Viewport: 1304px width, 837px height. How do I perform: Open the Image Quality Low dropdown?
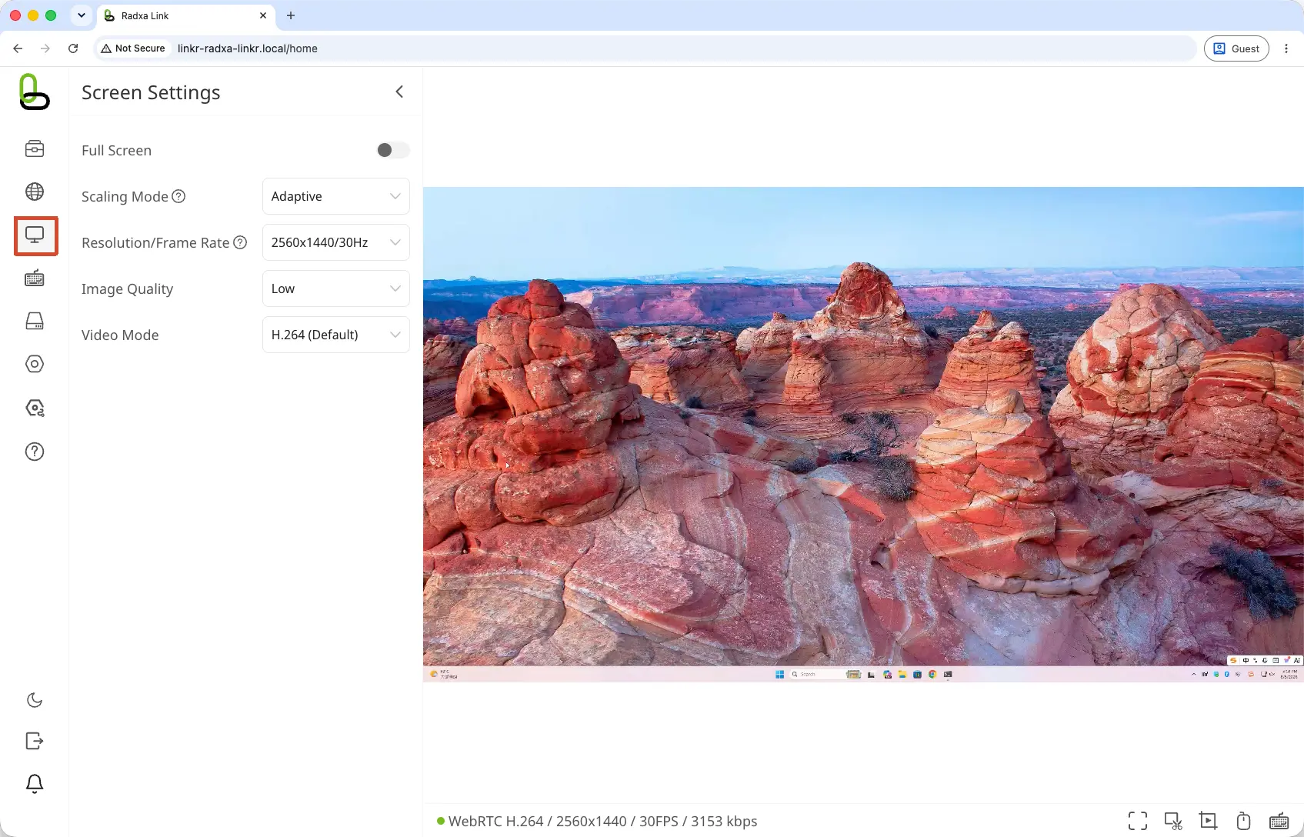coord(336,288)
